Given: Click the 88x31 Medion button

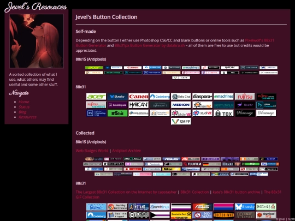Looking at the screenshot, I should [181, 105].
